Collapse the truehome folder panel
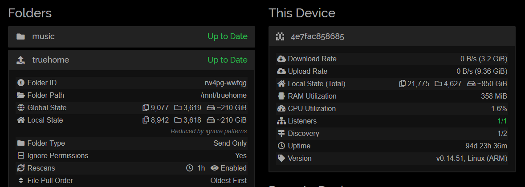 click(132, 60)
